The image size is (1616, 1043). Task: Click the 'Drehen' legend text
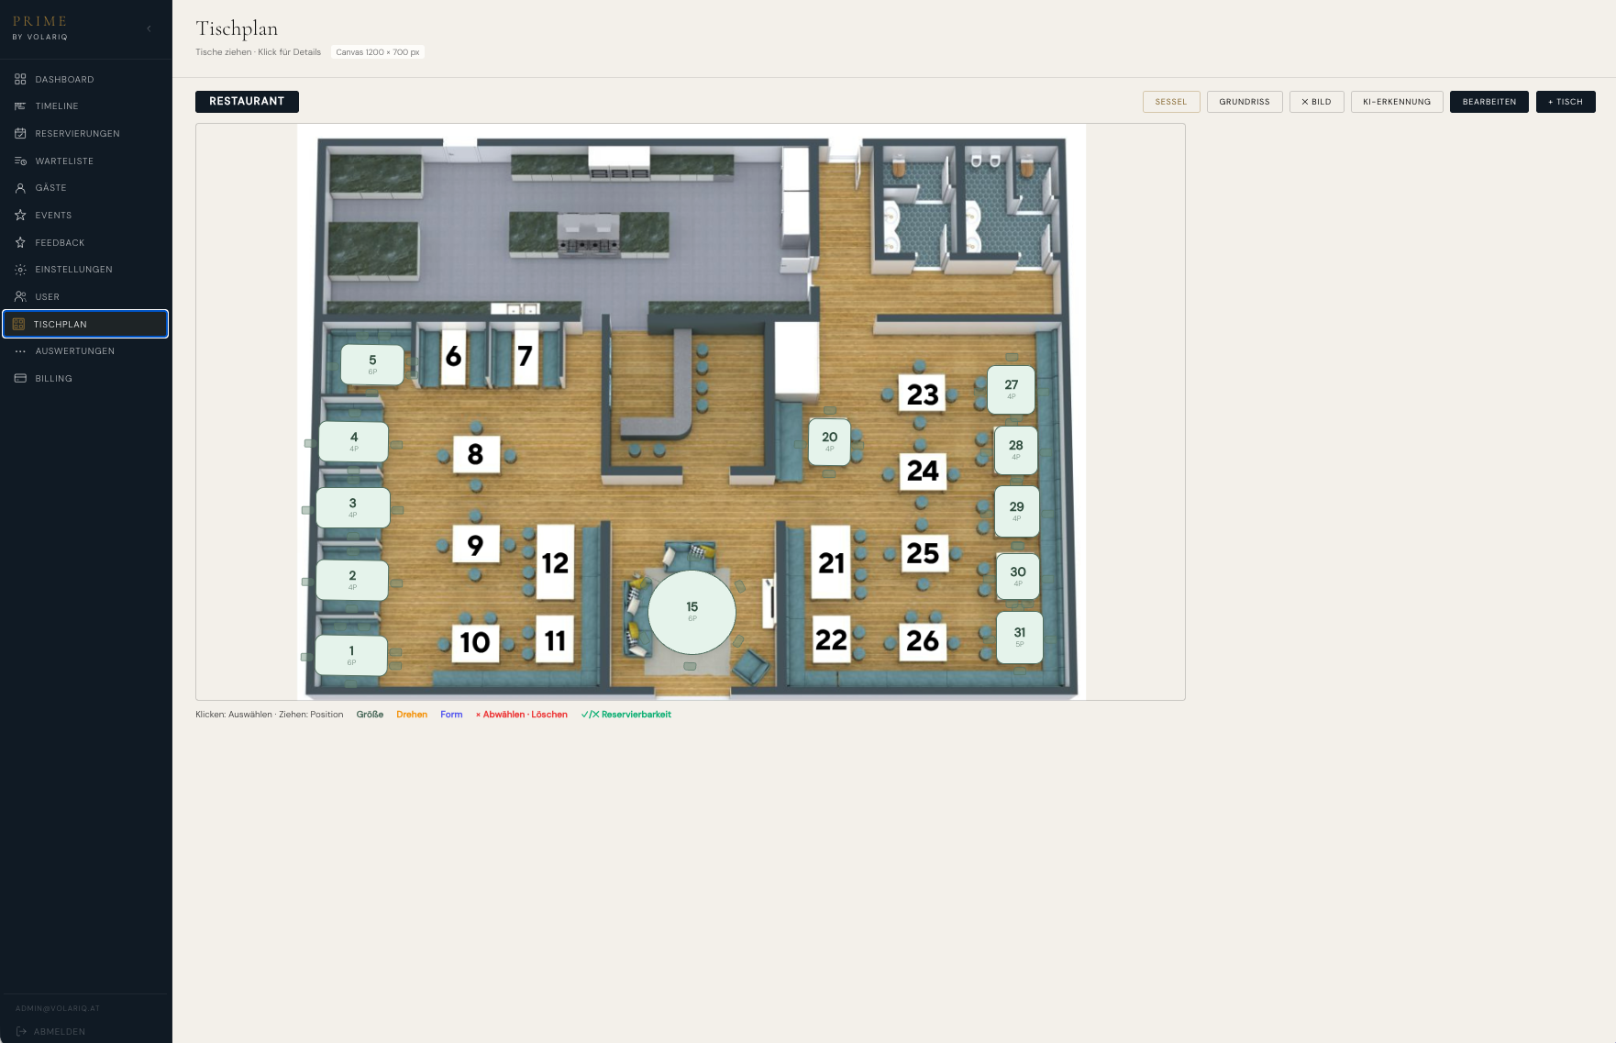[x=412, y=715]
